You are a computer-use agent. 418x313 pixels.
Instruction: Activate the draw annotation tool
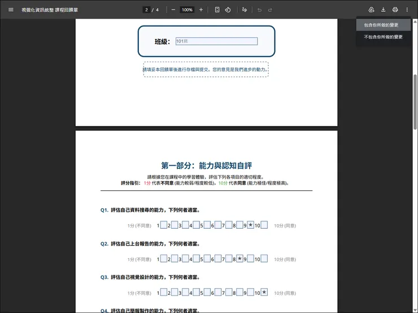[245, 10]
